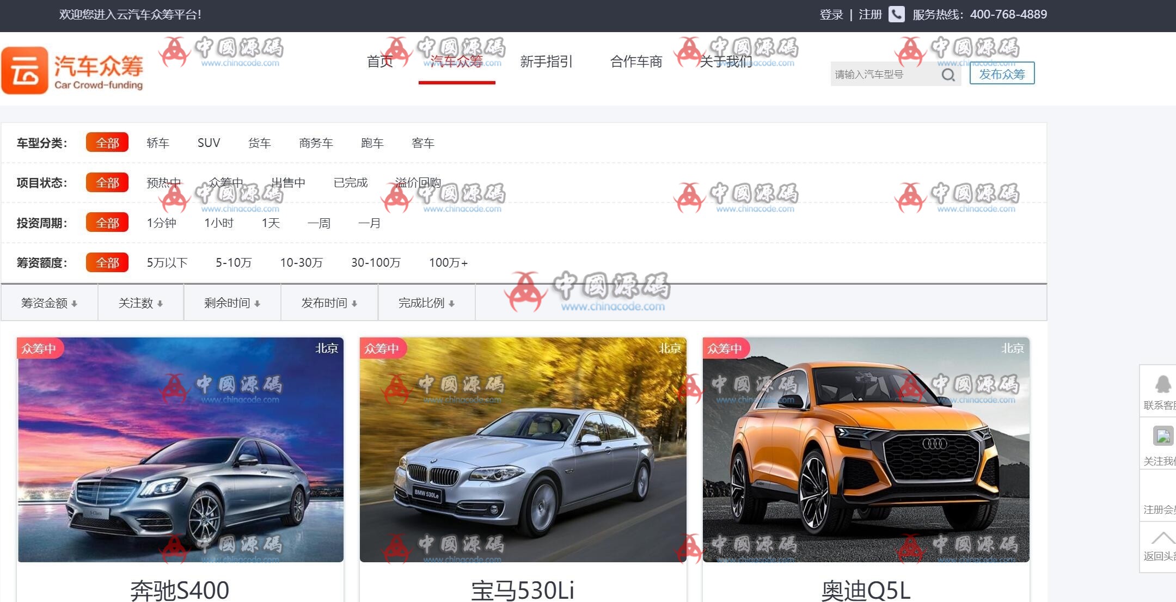
Task: Click the sort arrow next to 剩余时间
Action: (258, 303)
